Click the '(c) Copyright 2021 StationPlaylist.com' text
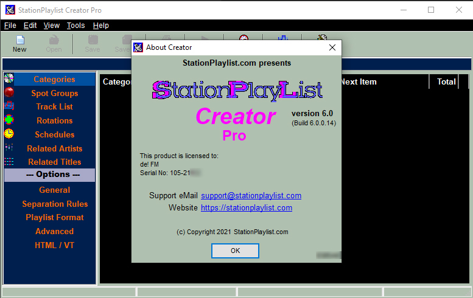 (233, 232)
